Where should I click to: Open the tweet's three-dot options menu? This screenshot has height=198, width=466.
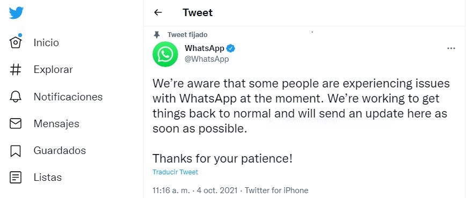coord(451,49)
